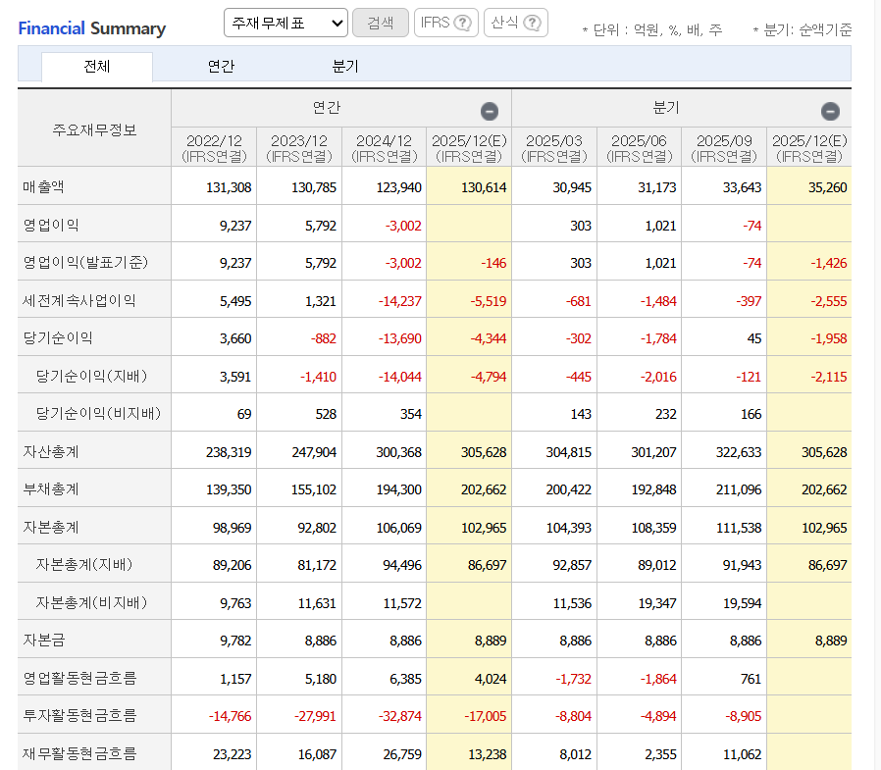
Task: Click the 매출액 row label
Action: [x=43, y=186]
